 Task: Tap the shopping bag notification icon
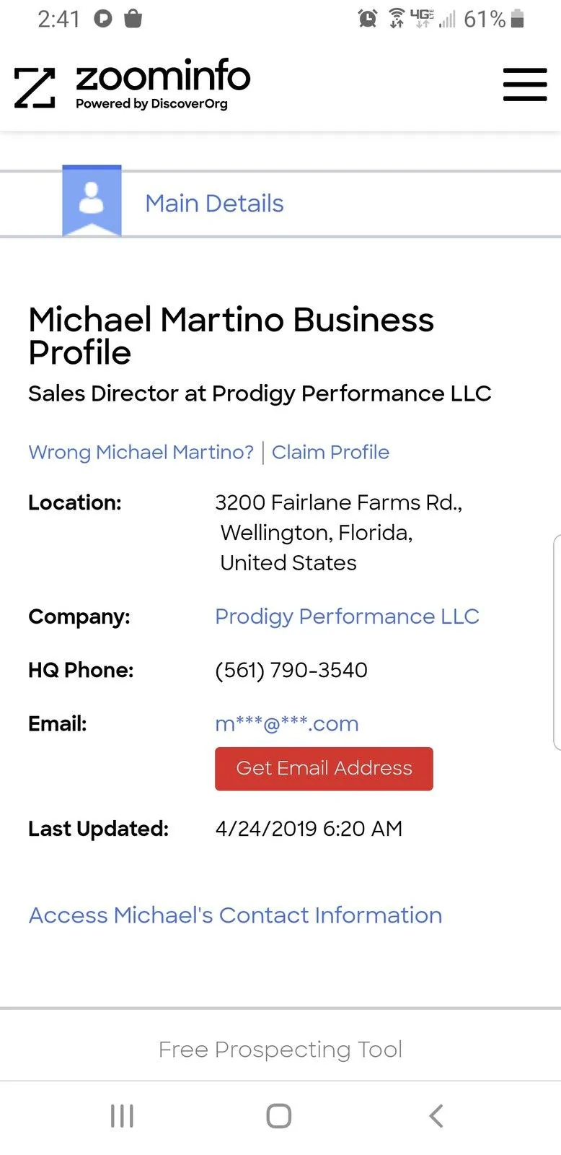[133, 18]
